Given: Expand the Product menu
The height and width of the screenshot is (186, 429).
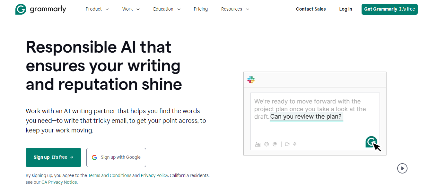Looking at the screenshot, I should point(97,9).
